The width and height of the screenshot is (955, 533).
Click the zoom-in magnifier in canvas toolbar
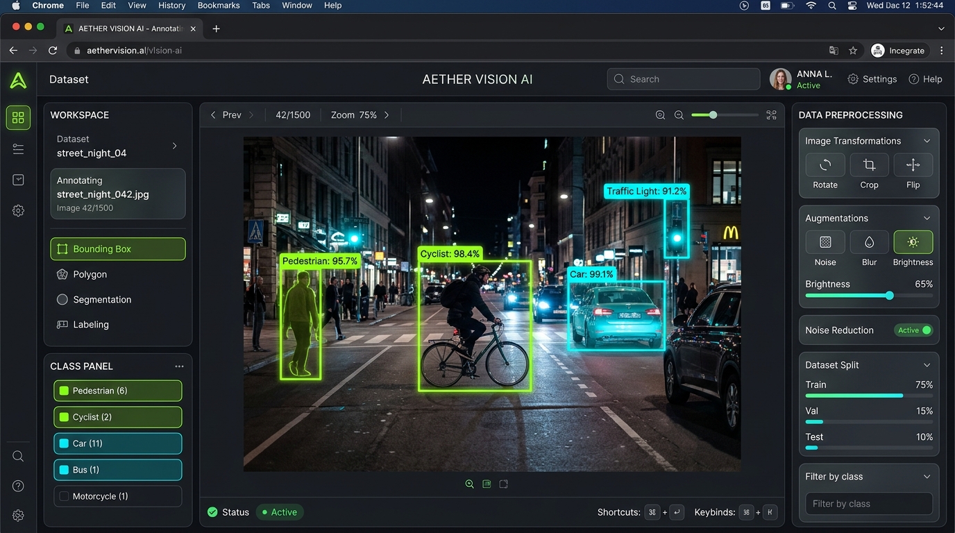[660, 115]
